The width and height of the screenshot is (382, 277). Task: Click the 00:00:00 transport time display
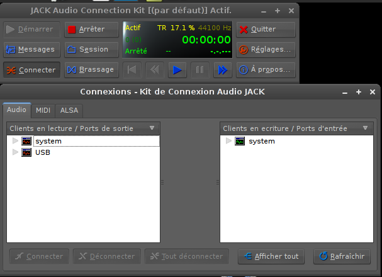click(206, 40)
